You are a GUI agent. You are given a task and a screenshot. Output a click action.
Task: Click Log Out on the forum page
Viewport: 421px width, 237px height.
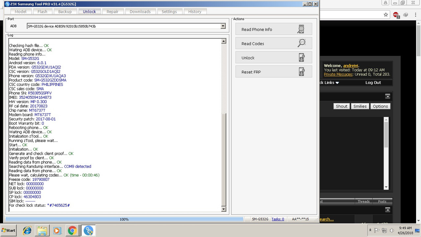(373, 83)
